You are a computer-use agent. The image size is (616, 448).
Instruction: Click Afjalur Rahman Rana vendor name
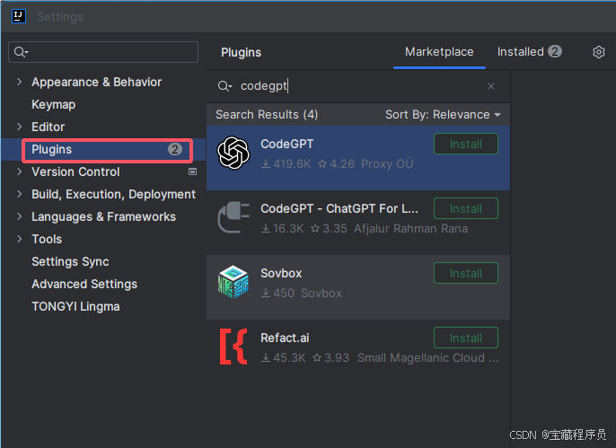(x=410, y=229)
